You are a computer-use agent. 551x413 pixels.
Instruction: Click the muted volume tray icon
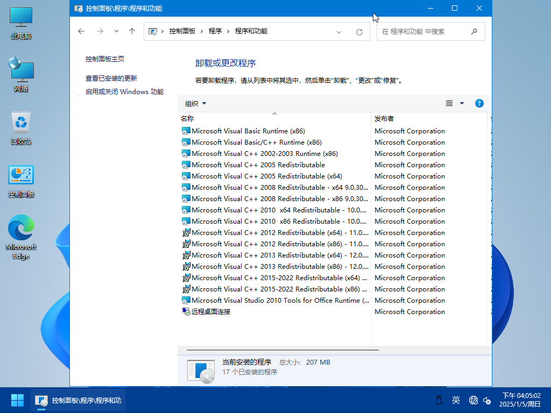[x=487, y=400]
